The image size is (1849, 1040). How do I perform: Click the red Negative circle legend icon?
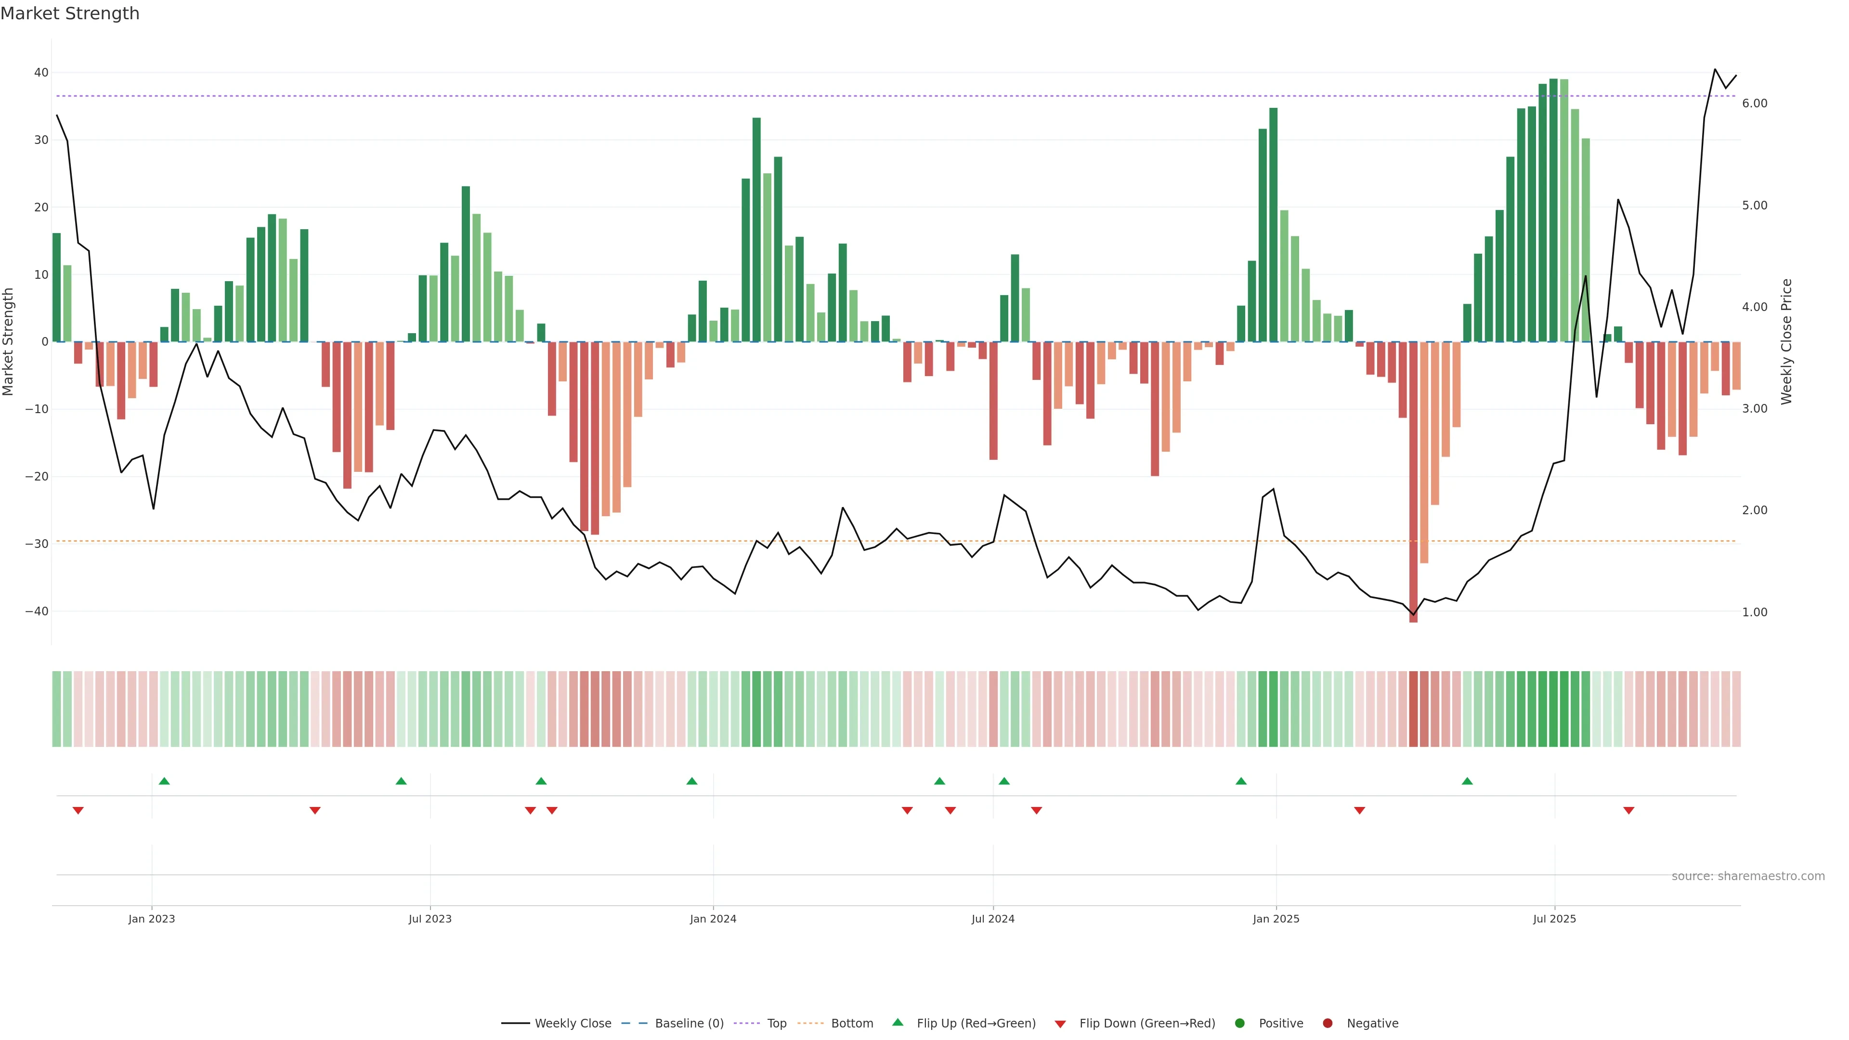(1327, 1024)
